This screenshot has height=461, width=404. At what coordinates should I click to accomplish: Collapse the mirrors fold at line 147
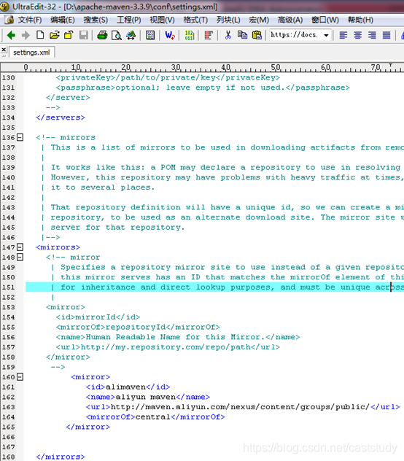point(20,247)
